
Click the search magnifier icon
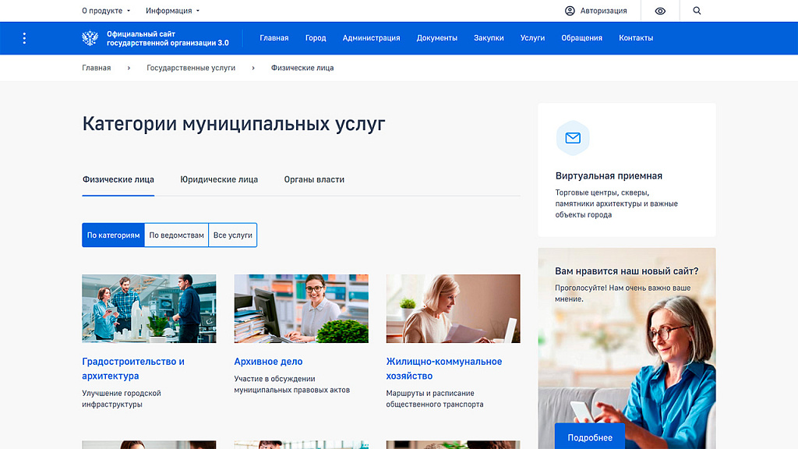tap(697, 11)
